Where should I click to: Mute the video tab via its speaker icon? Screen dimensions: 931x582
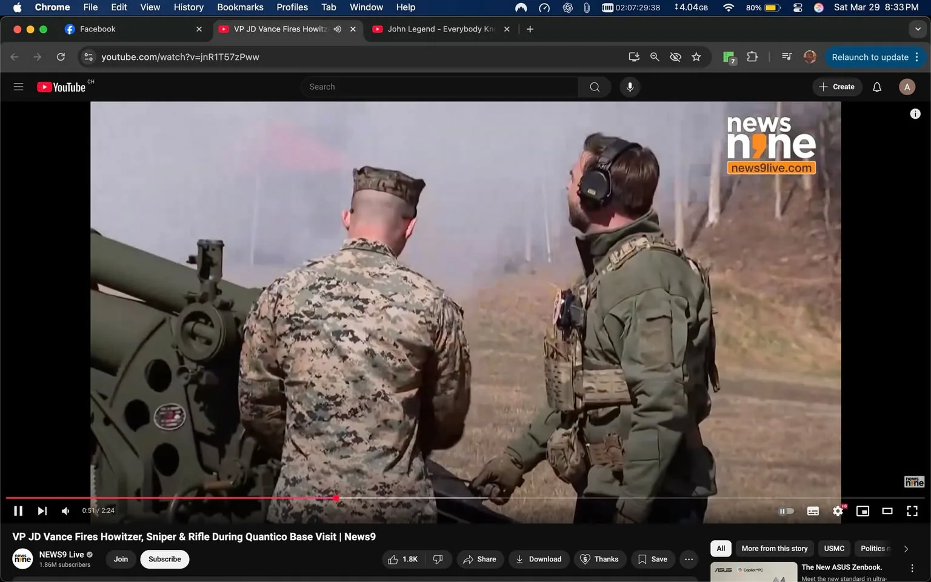click(x=337, y=28)
